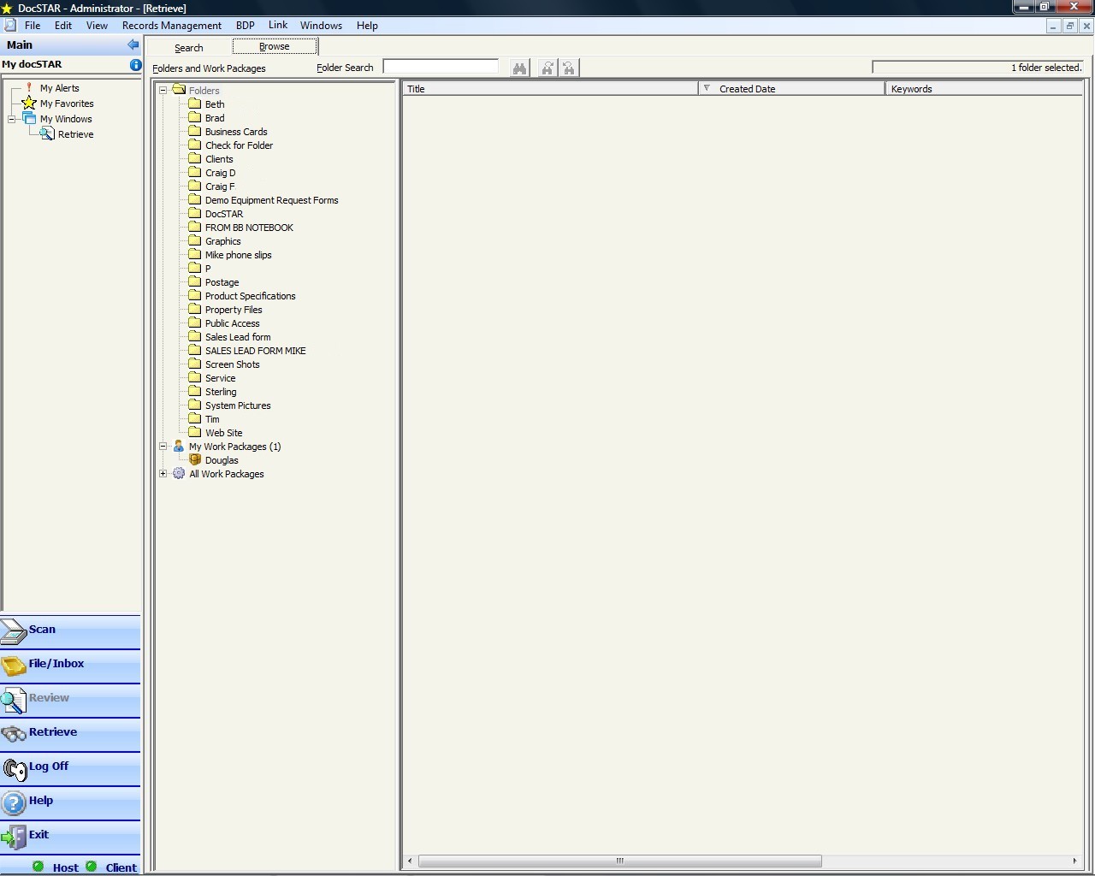Select the Sales Lead form folder
1095x876 pixels.
click(238, 337)
